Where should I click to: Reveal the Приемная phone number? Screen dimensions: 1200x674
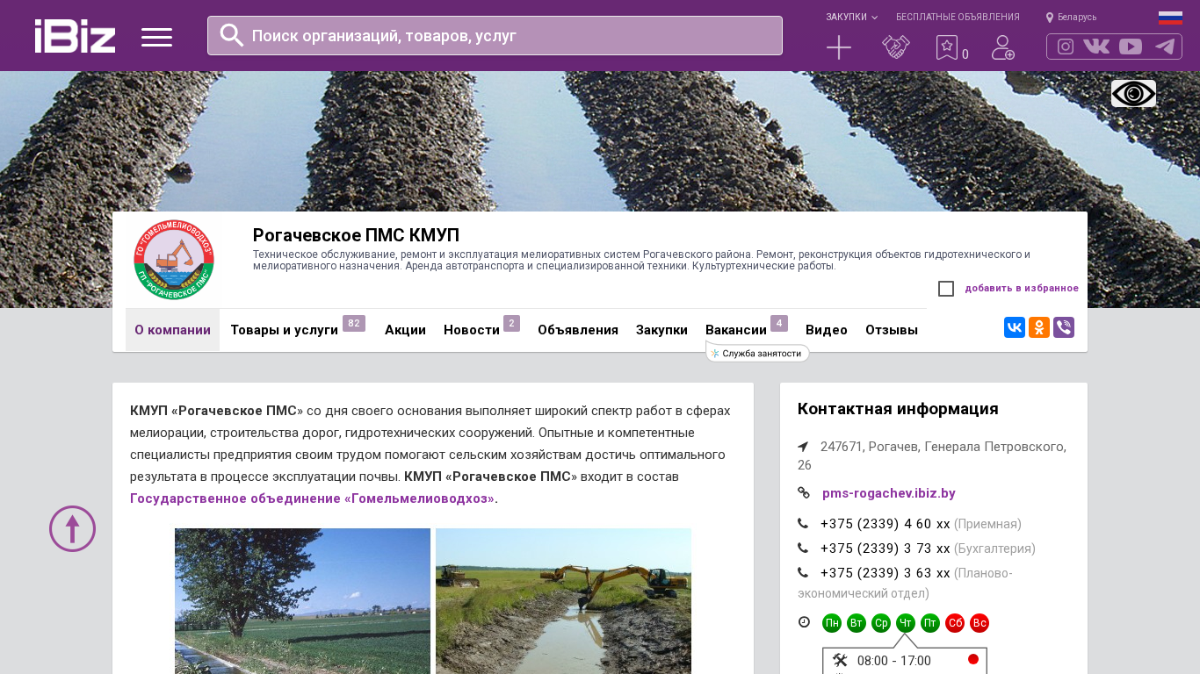[886, 524]
